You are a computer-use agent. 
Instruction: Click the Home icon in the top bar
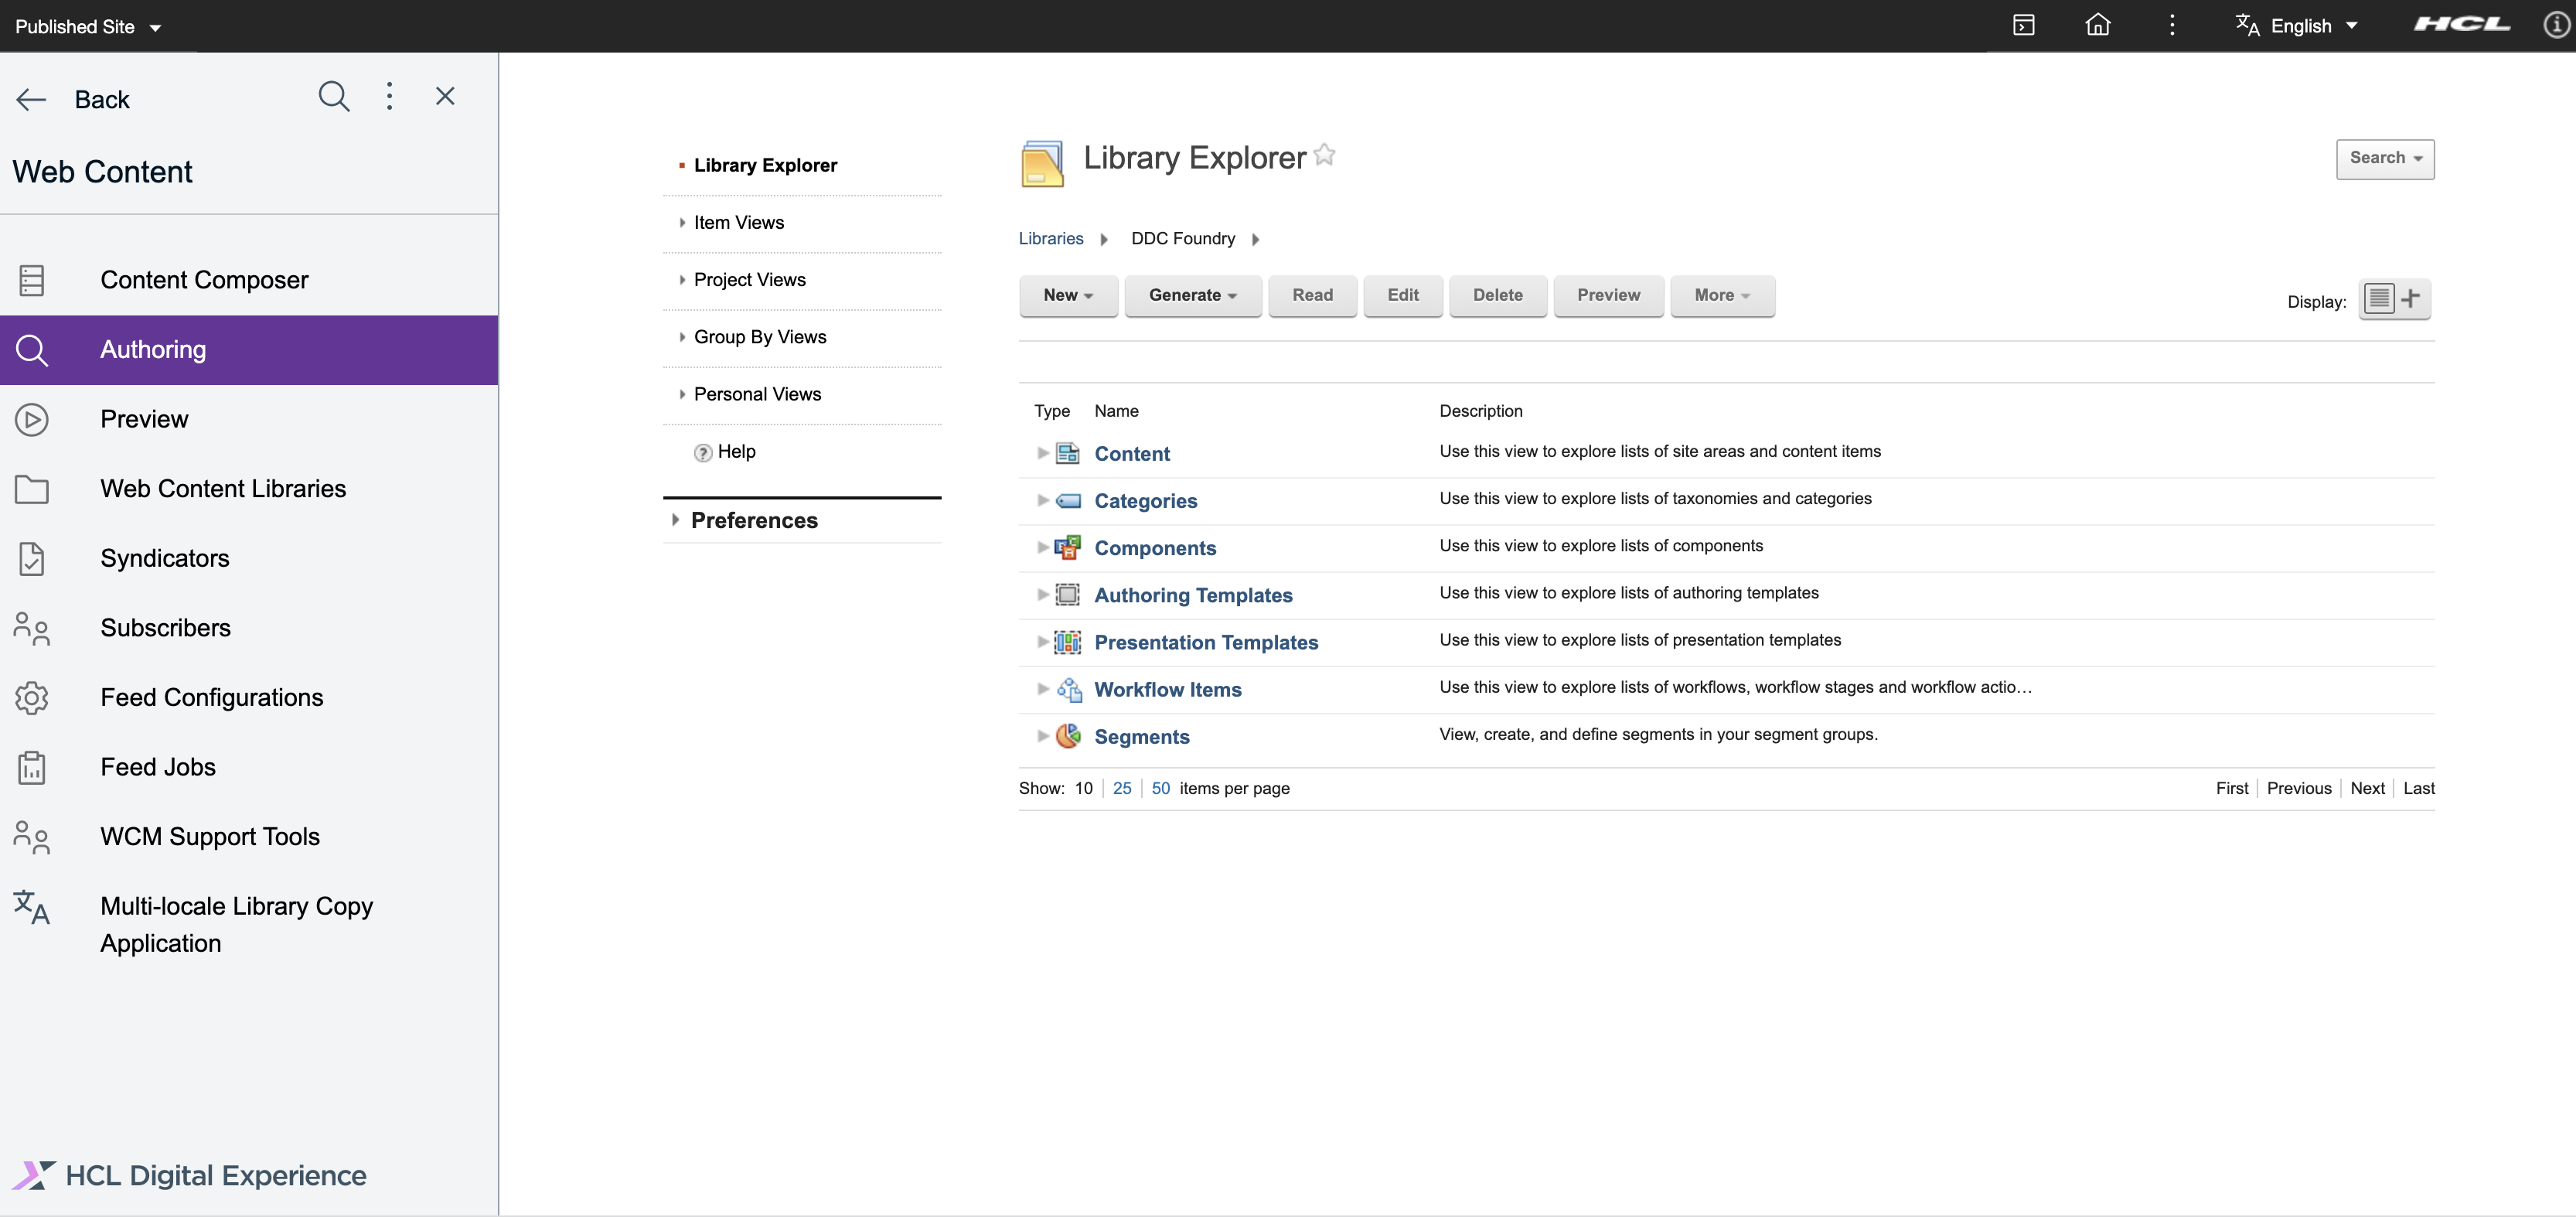click(x=2097, y=24)
